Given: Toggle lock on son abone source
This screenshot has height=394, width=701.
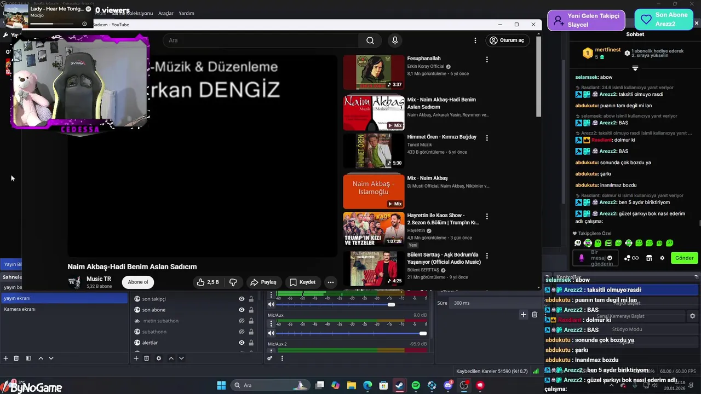Looking at the screenshot, I should 251,310.
